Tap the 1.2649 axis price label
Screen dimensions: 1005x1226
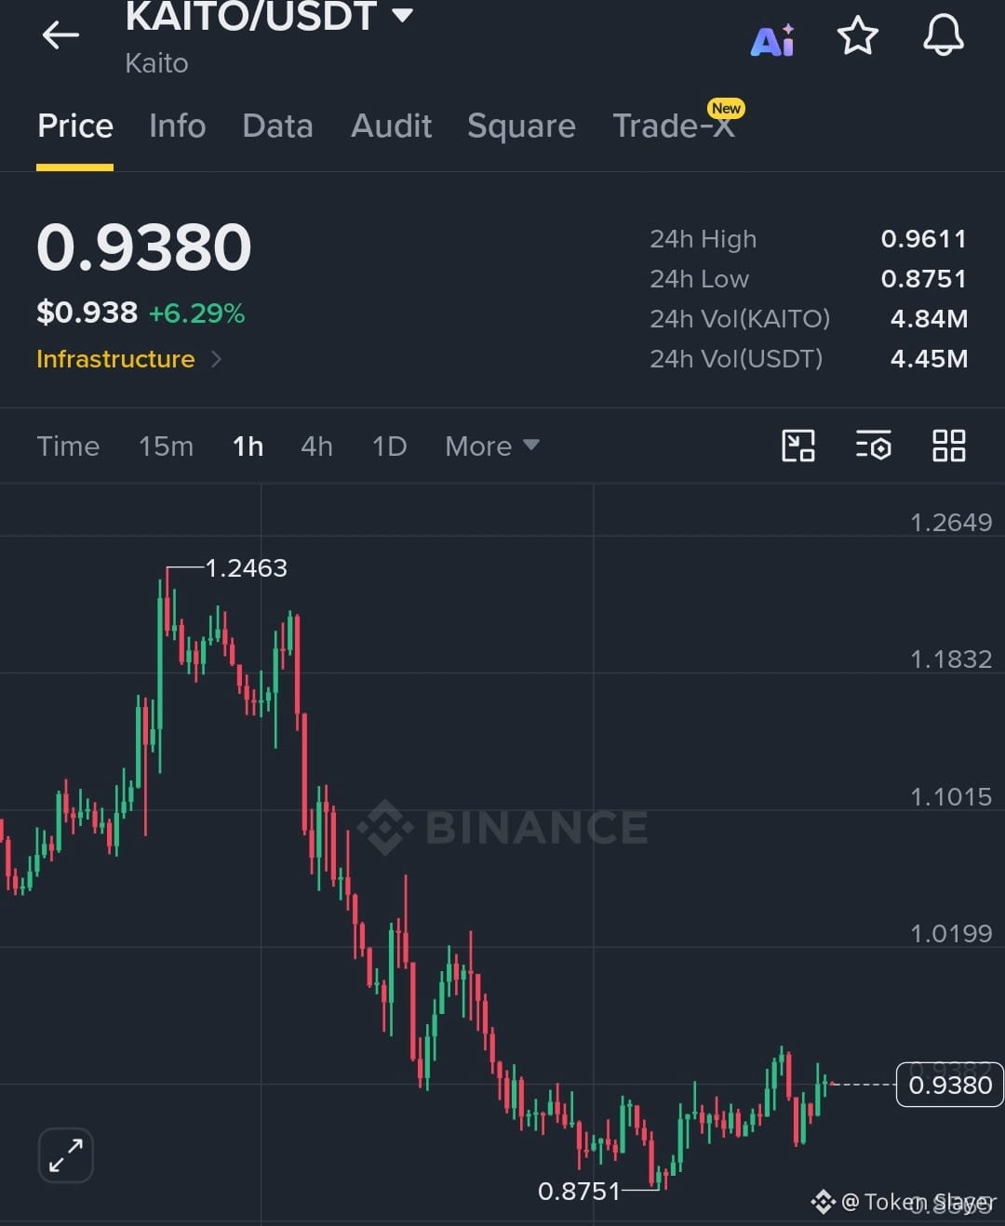click(x=951, y=523)
